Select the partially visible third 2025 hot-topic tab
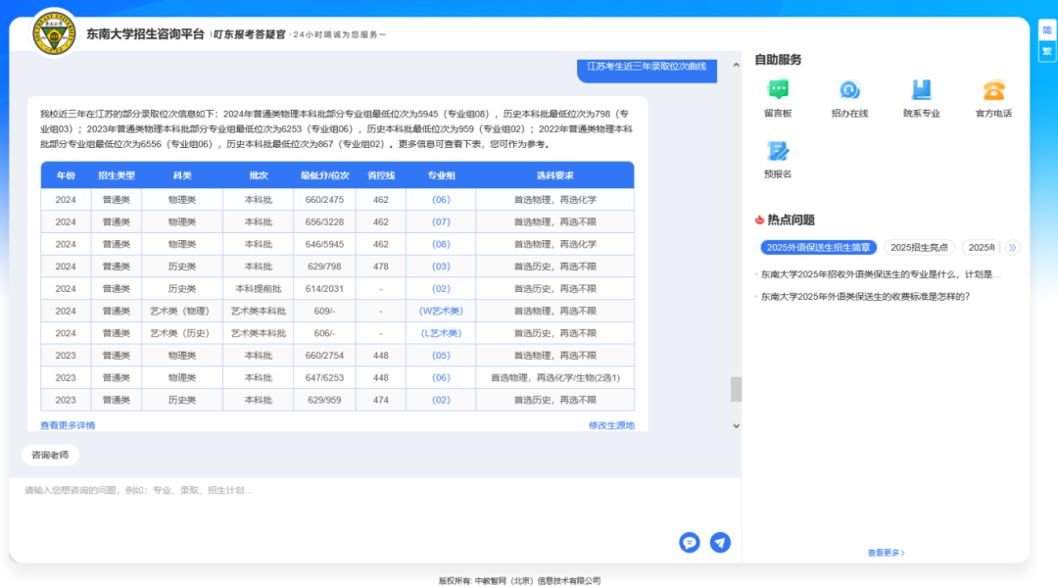 [x=981, y=248]
